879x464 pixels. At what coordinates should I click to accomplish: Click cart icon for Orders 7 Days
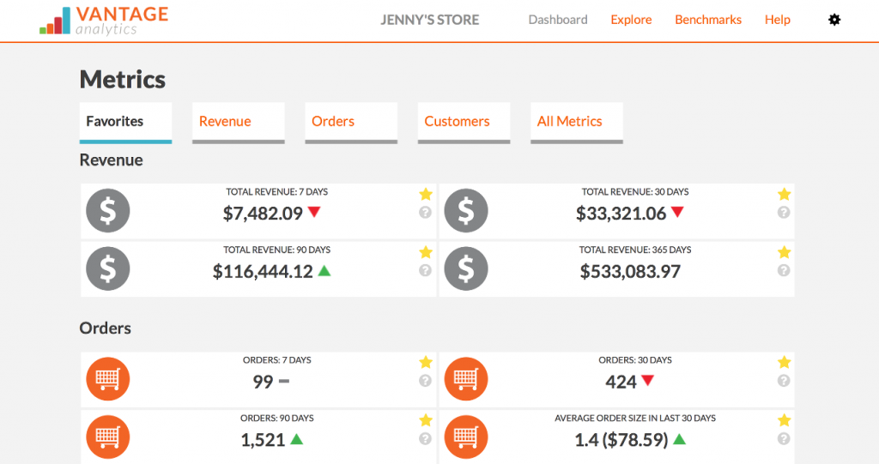[108, 379]
